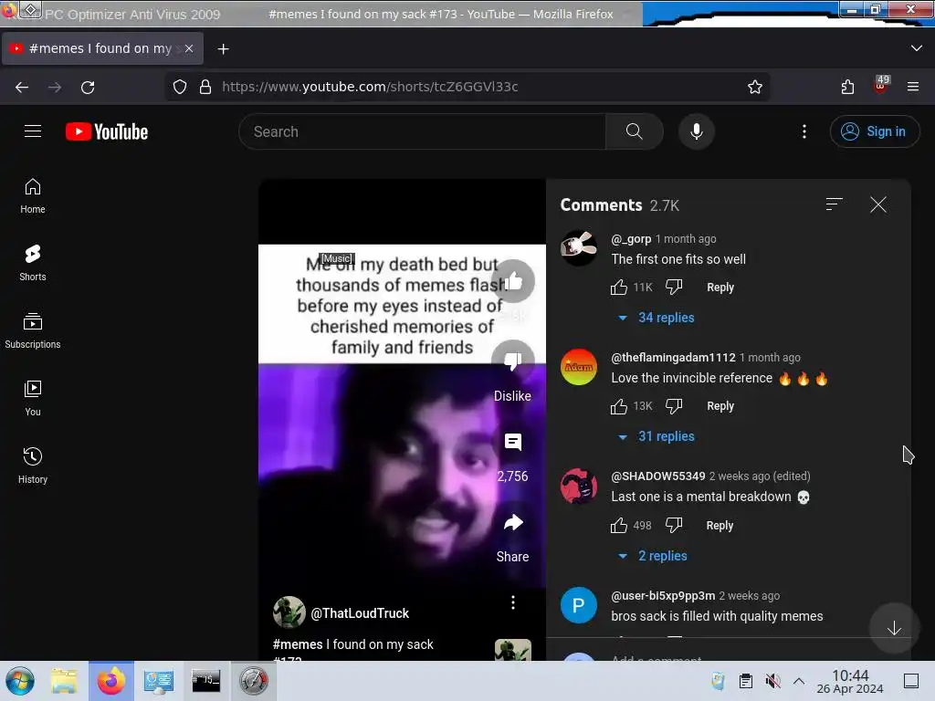The width and height of the screenshot is (935, 701).
Task: Open Subscriptions in sidebar
Action: tap(33, 330)
